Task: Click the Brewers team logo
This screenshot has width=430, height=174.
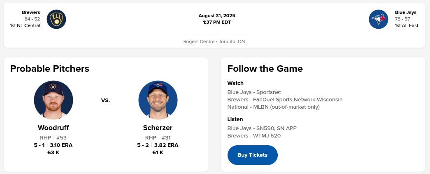Action: (56, 19)
